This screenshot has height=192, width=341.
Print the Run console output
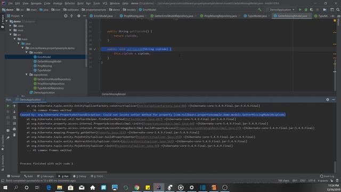point(14,129)
